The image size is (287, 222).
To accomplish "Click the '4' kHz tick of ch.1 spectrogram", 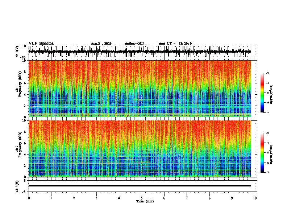I will 25,95.
